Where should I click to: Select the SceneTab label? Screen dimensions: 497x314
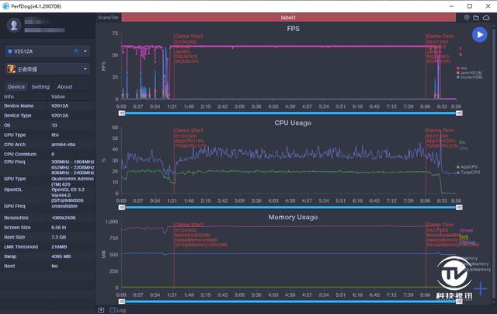(108, 17)
